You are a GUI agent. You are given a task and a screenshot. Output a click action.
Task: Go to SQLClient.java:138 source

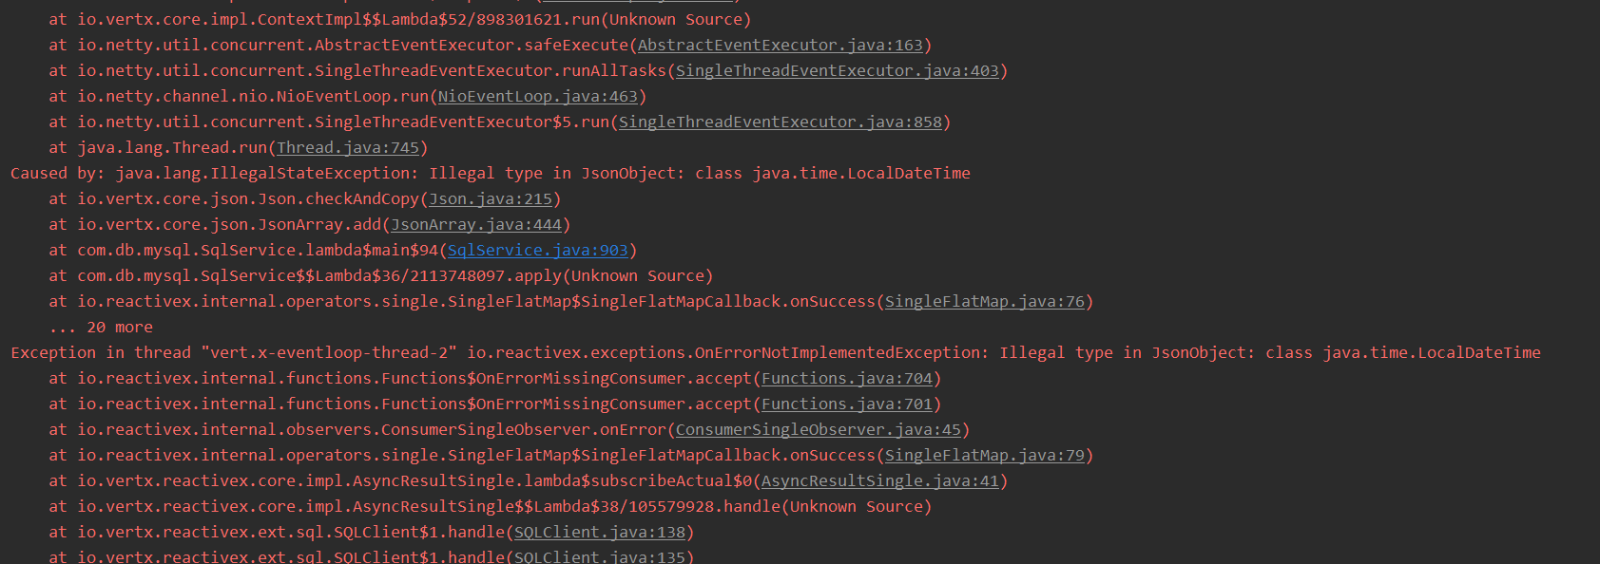pos(600,532)
